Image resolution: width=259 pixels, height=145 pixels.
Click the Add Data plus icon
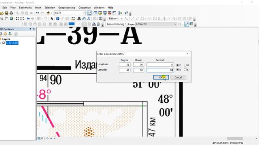pos(48,13)
